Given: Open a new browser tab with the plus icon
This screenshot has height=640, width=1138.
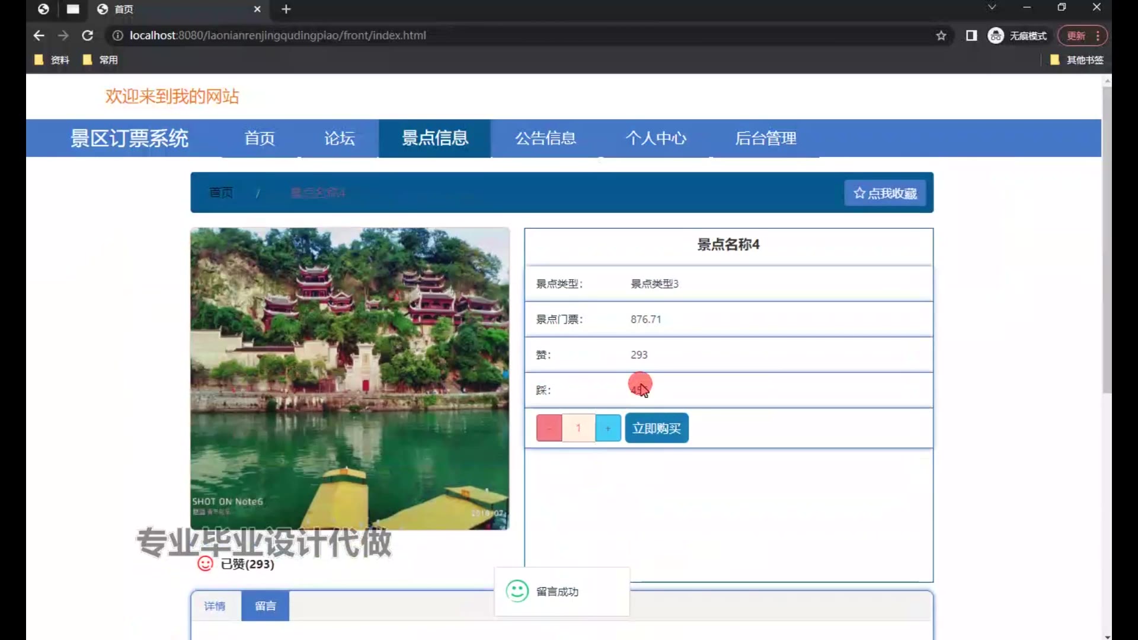Looking at the screenshot, I should pyautogui.click(x=286, y=9).
